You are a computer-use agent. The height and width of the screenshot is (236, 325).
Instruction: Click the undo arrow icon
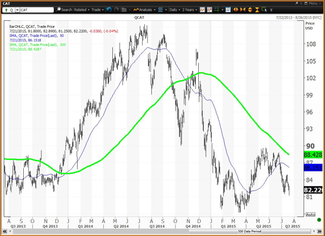pos(109,9)
